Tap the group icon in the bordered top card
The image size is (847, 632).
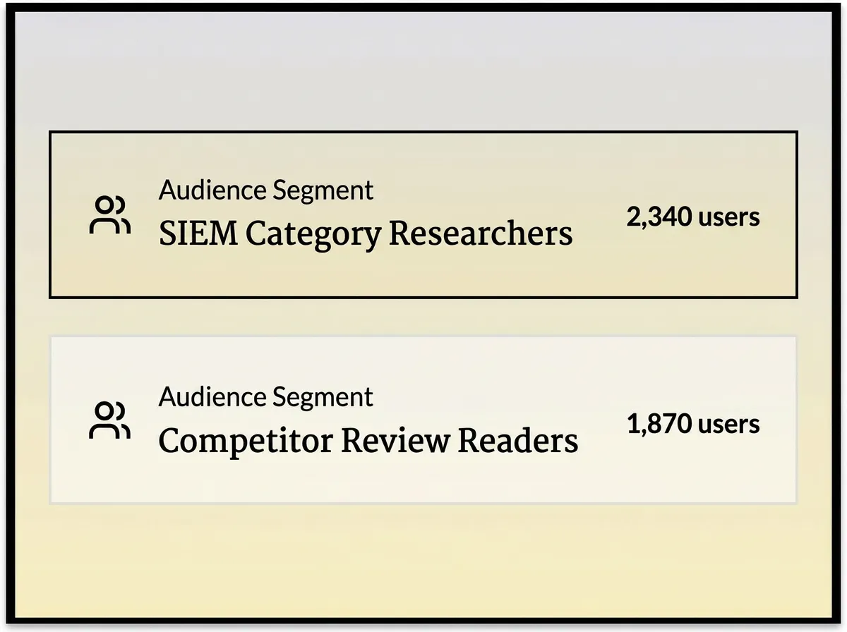pyautogui.click(x=110, y=215)
